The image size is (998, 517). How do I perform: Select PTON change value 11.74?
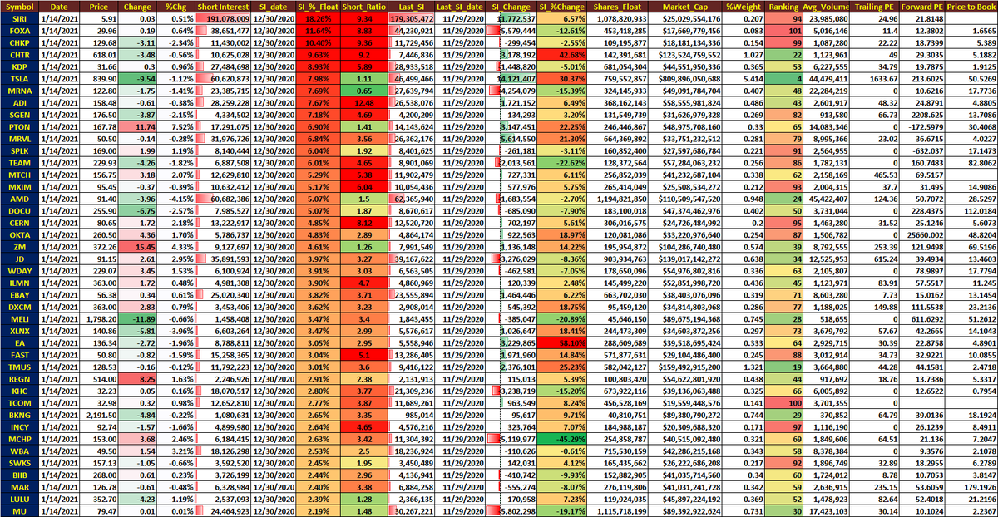pyautogui.click(x=138, y=127)
